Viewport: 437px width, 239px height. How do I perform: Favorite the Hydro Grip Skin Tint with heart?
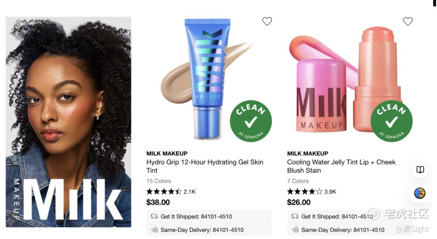coord(267,21)
